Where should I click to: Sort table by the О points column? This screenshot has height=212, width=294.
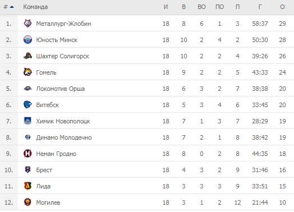pos(282,7)
